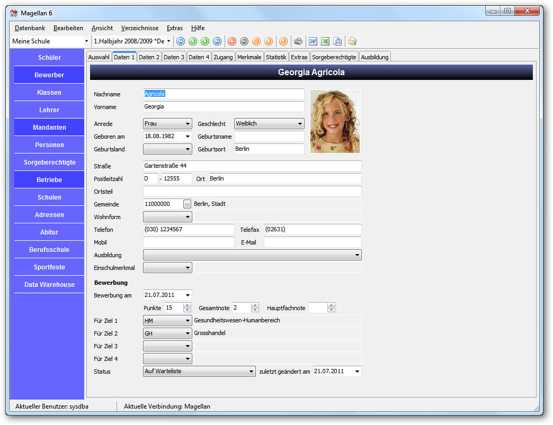The image size is (553, 425).
Task: Expand the Wohnform dropdown
Action: 188,216
